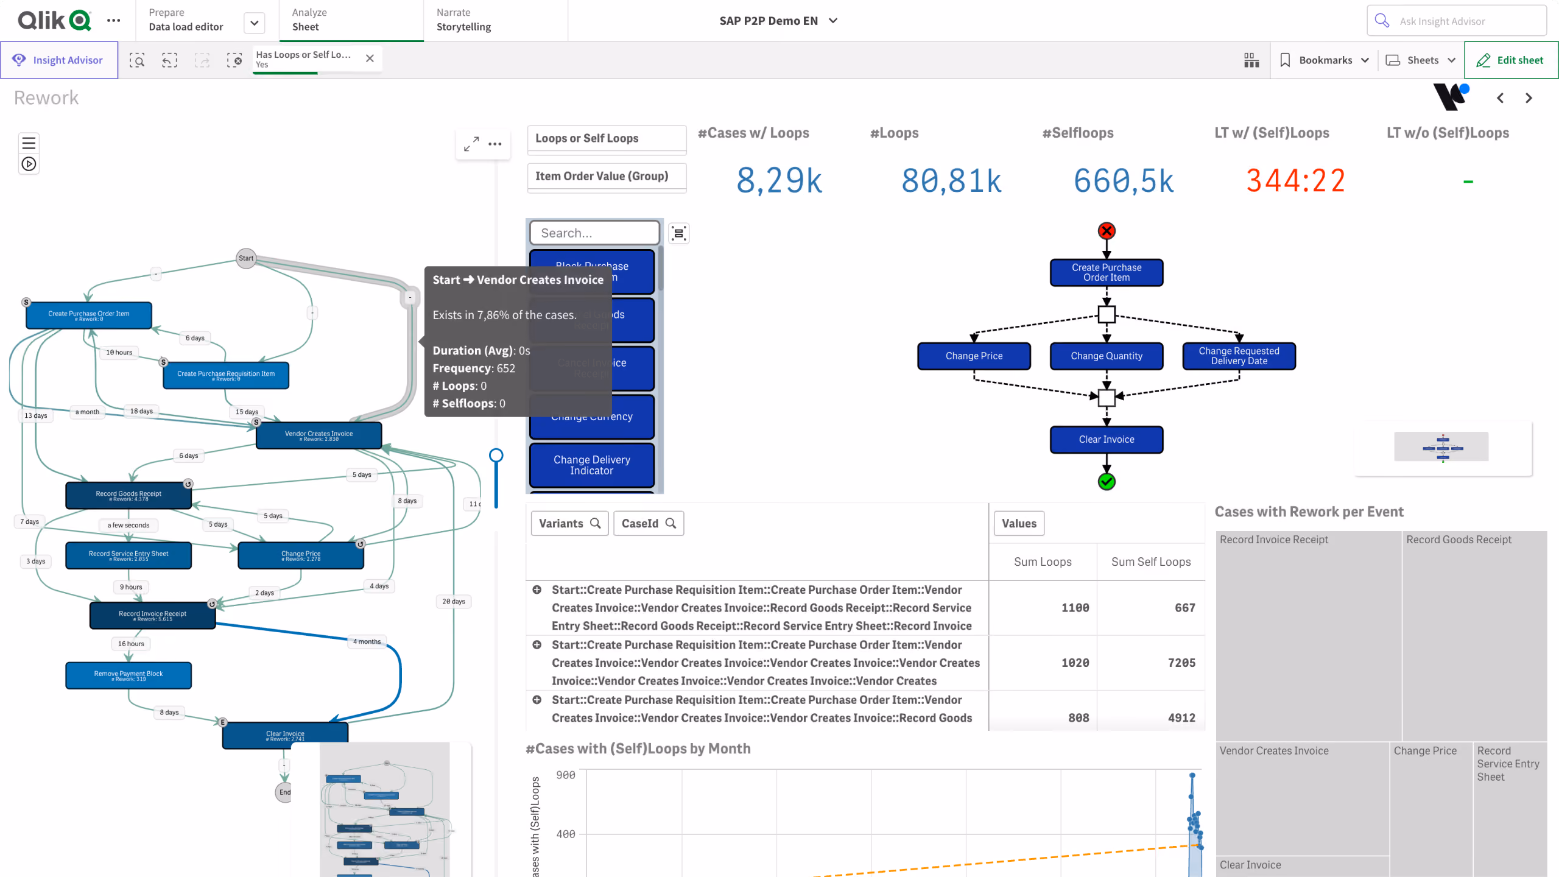Click process graph minimap thumbnail
The width and height of the screenshot is (1559, 877).
coord(385,809)
